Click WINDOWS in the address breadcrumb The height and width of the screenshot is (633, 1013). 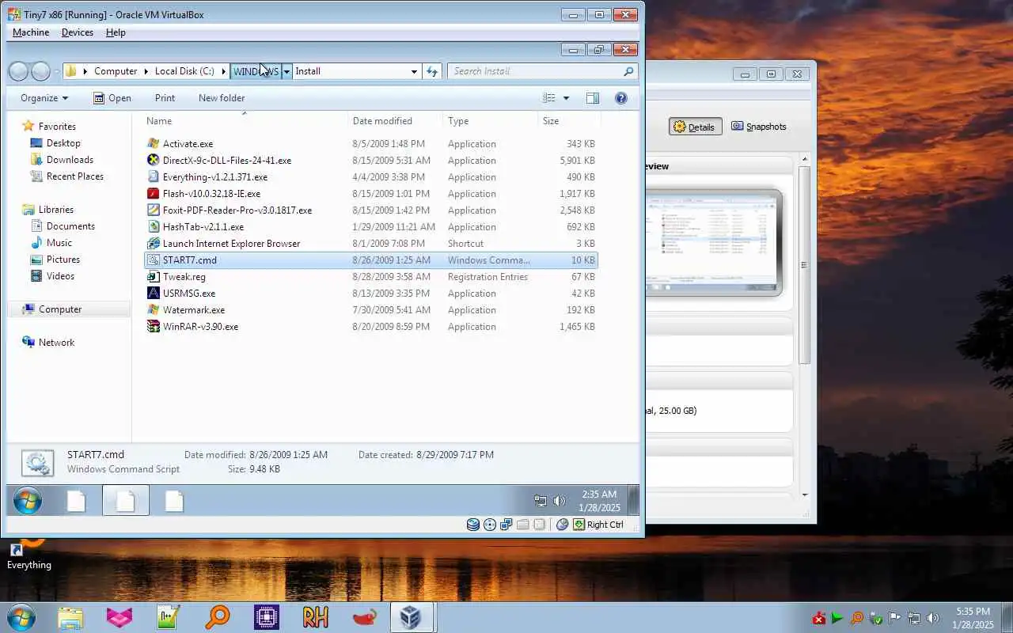256,71
